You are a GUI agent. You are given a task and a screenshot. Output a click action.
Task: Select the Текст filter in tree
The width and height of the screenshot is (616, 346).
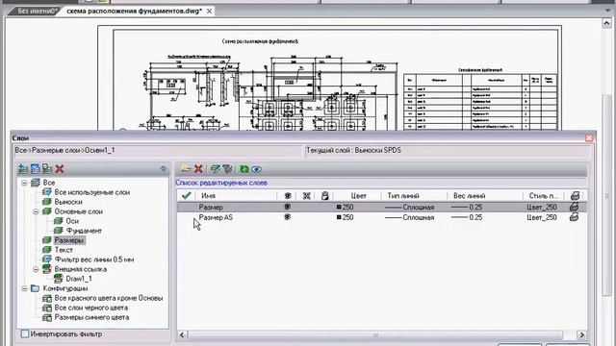pos(64,250)
